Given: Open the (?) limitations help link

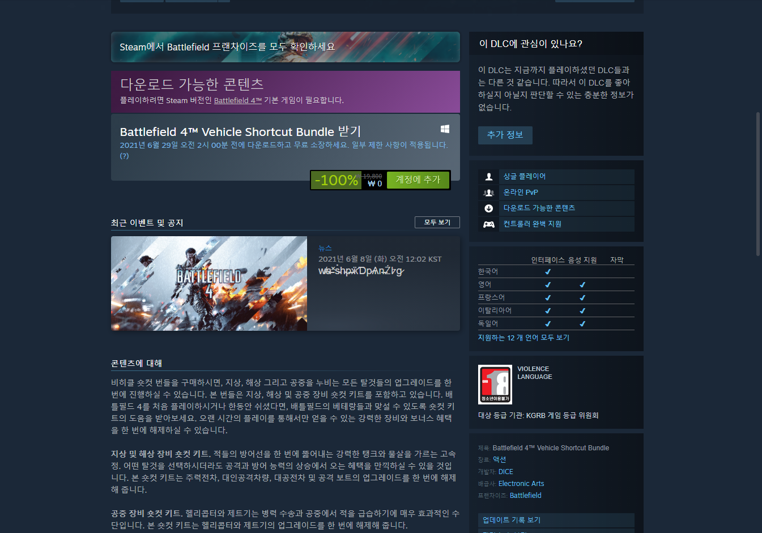Looking at the screenshot, I should tap(124, 156).
